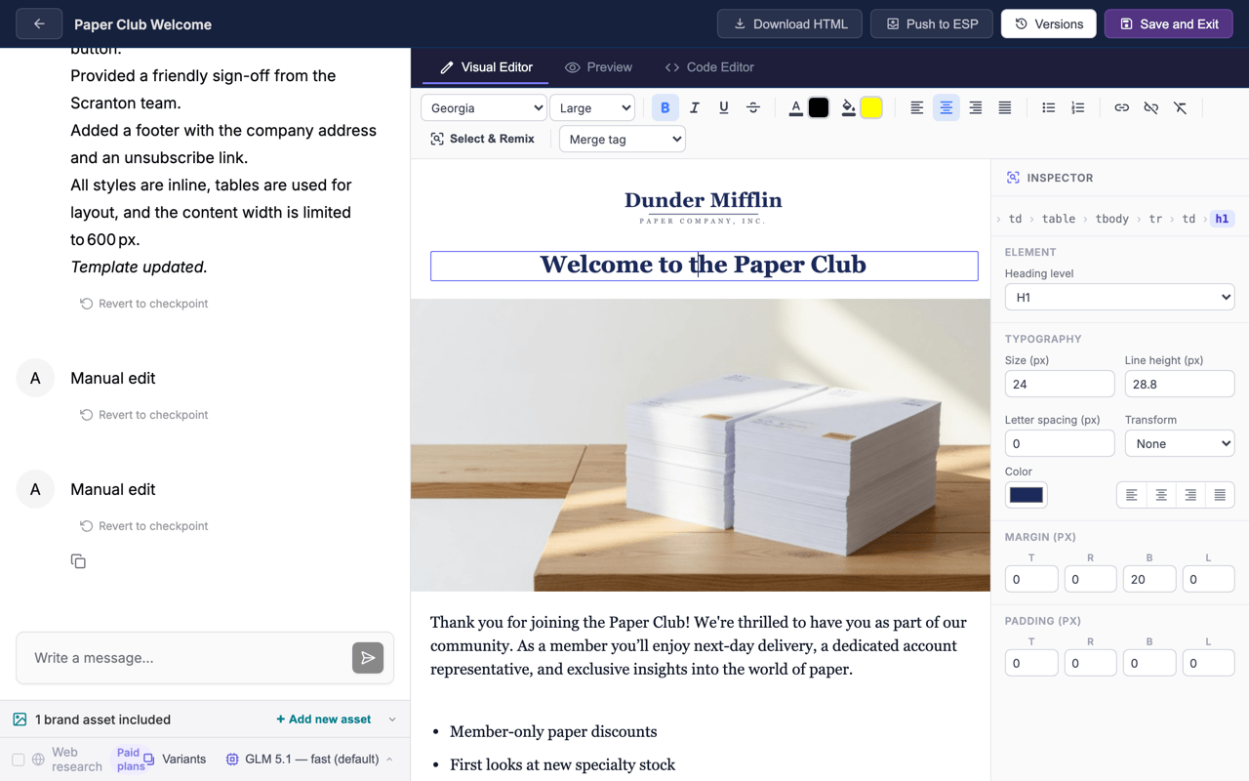This screenshot has height=781, width=1249.
Task: Remove the link with unlink icon
Action: (1151, 107)
